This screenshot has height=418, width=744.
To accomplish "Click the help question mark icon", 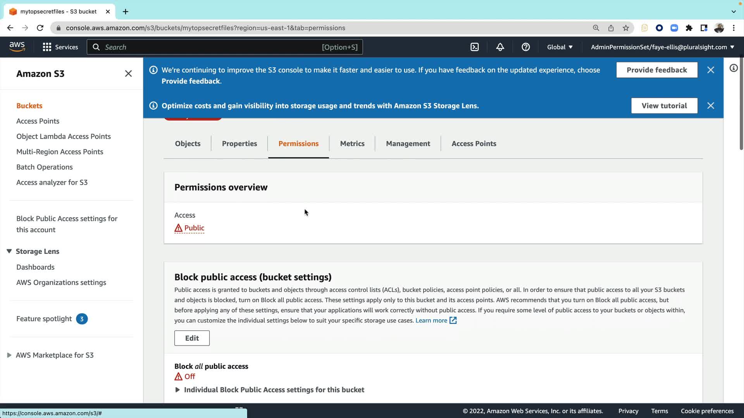I will (x=525, y=47).
